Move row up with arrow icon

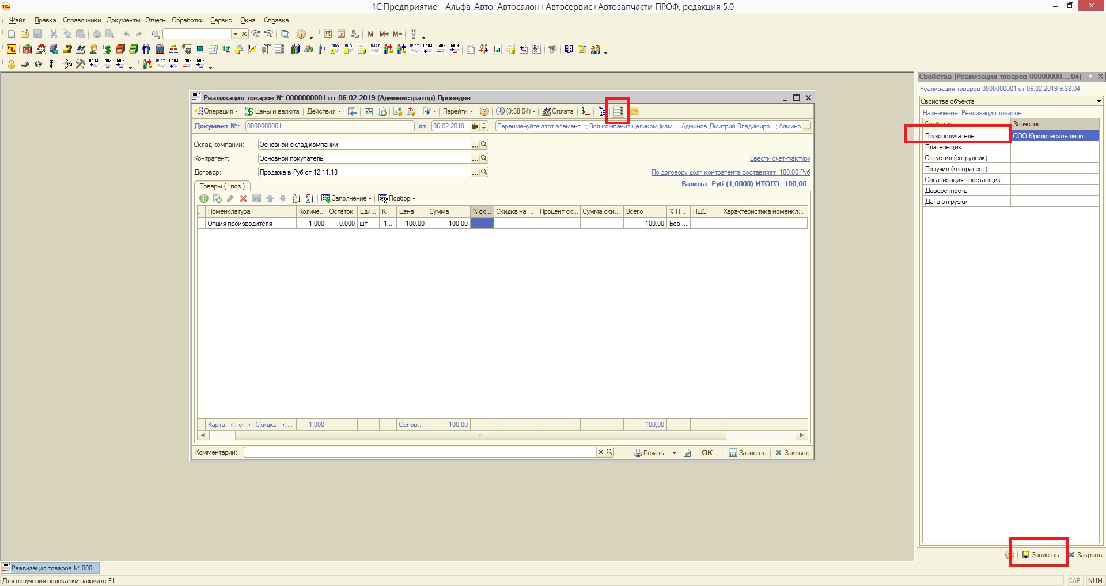(x=270, y=198)
